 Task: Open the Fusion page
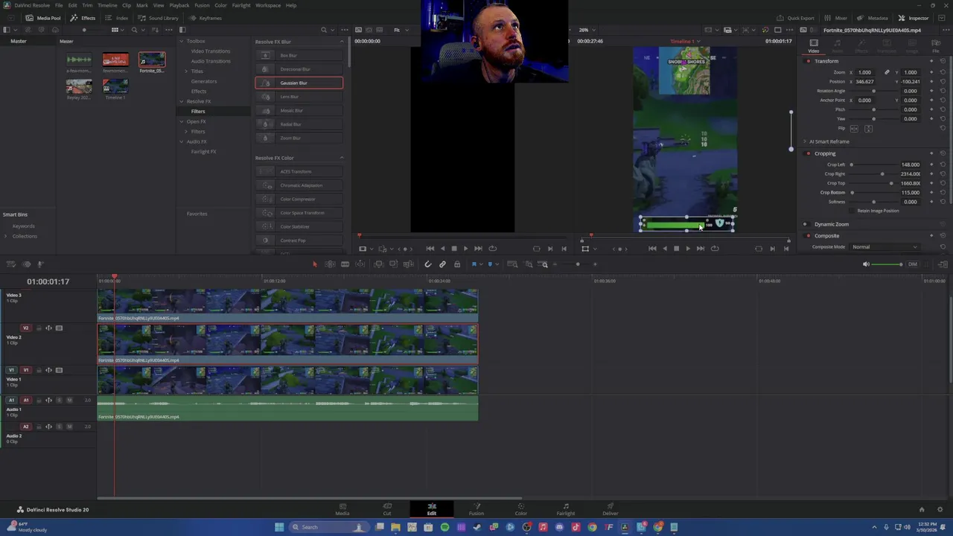[x=476, y=509]
